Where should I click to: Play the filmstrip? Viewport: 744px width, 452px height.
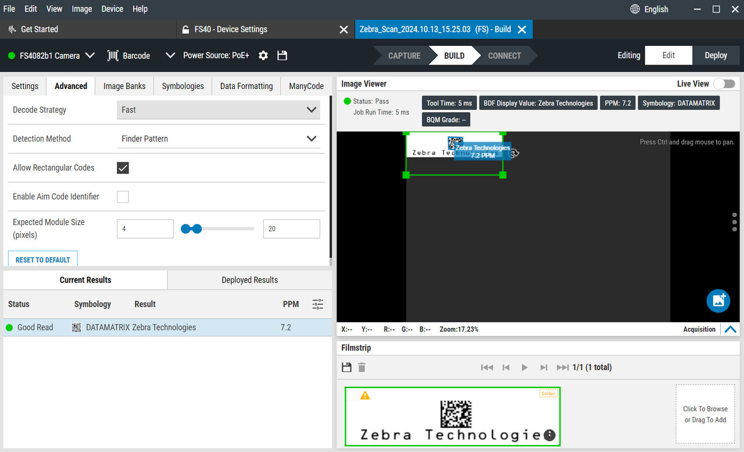click(525, 367)
